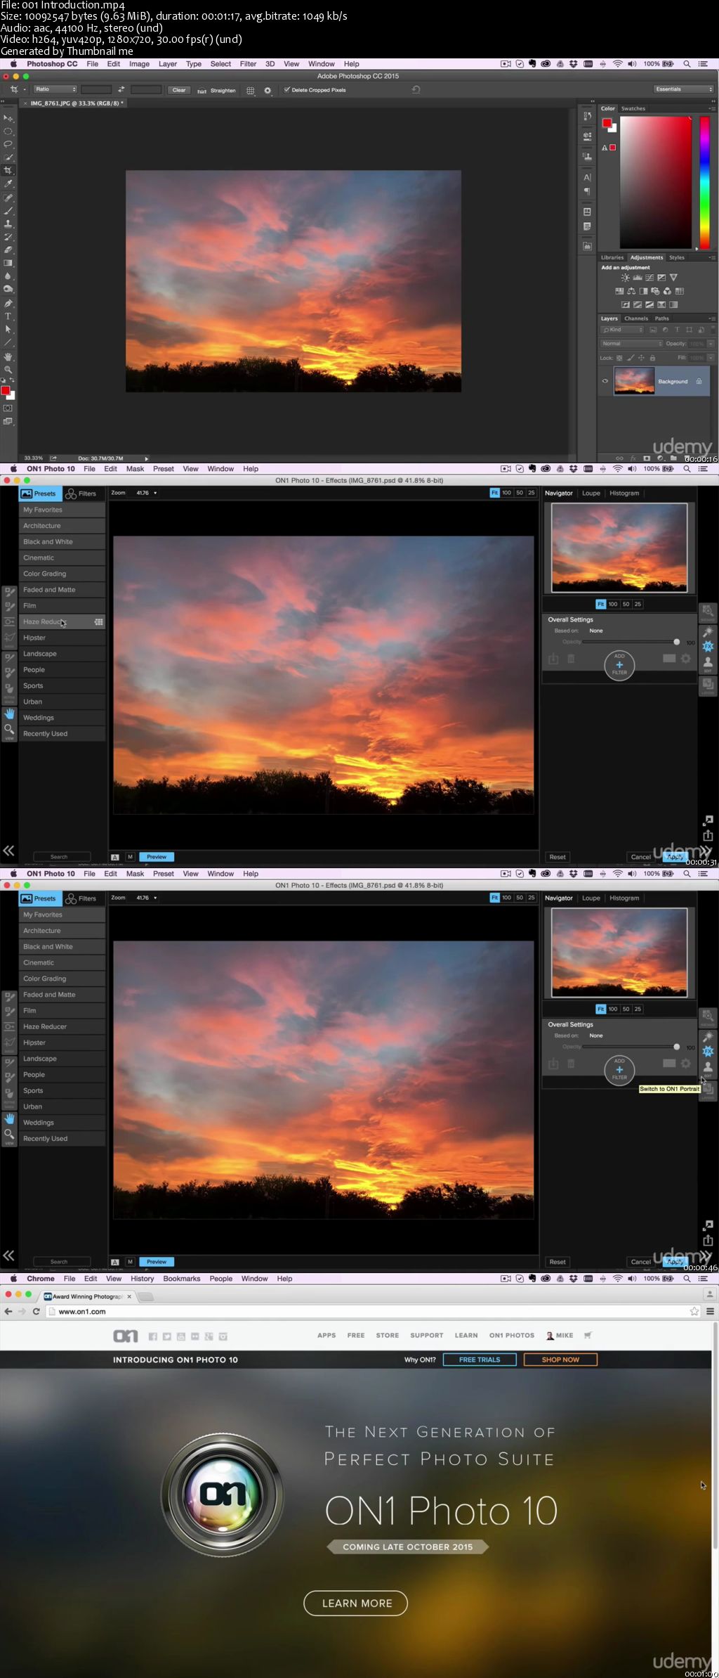Hide the Background layer with its eye
The image size is (719, 1678).
(605, 381)
